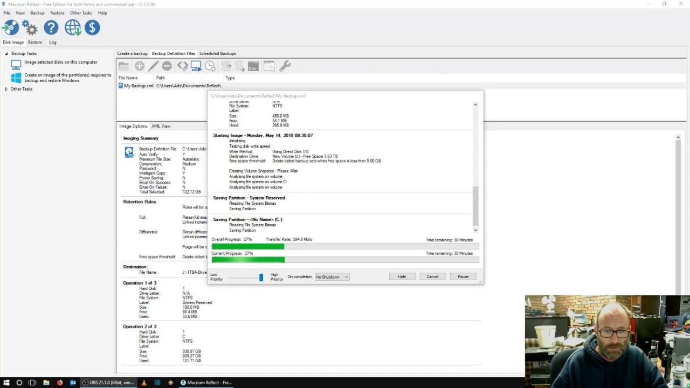Open the View menu
The width and height of the screenshot is (690, 388).
click(x=20, y=13)
